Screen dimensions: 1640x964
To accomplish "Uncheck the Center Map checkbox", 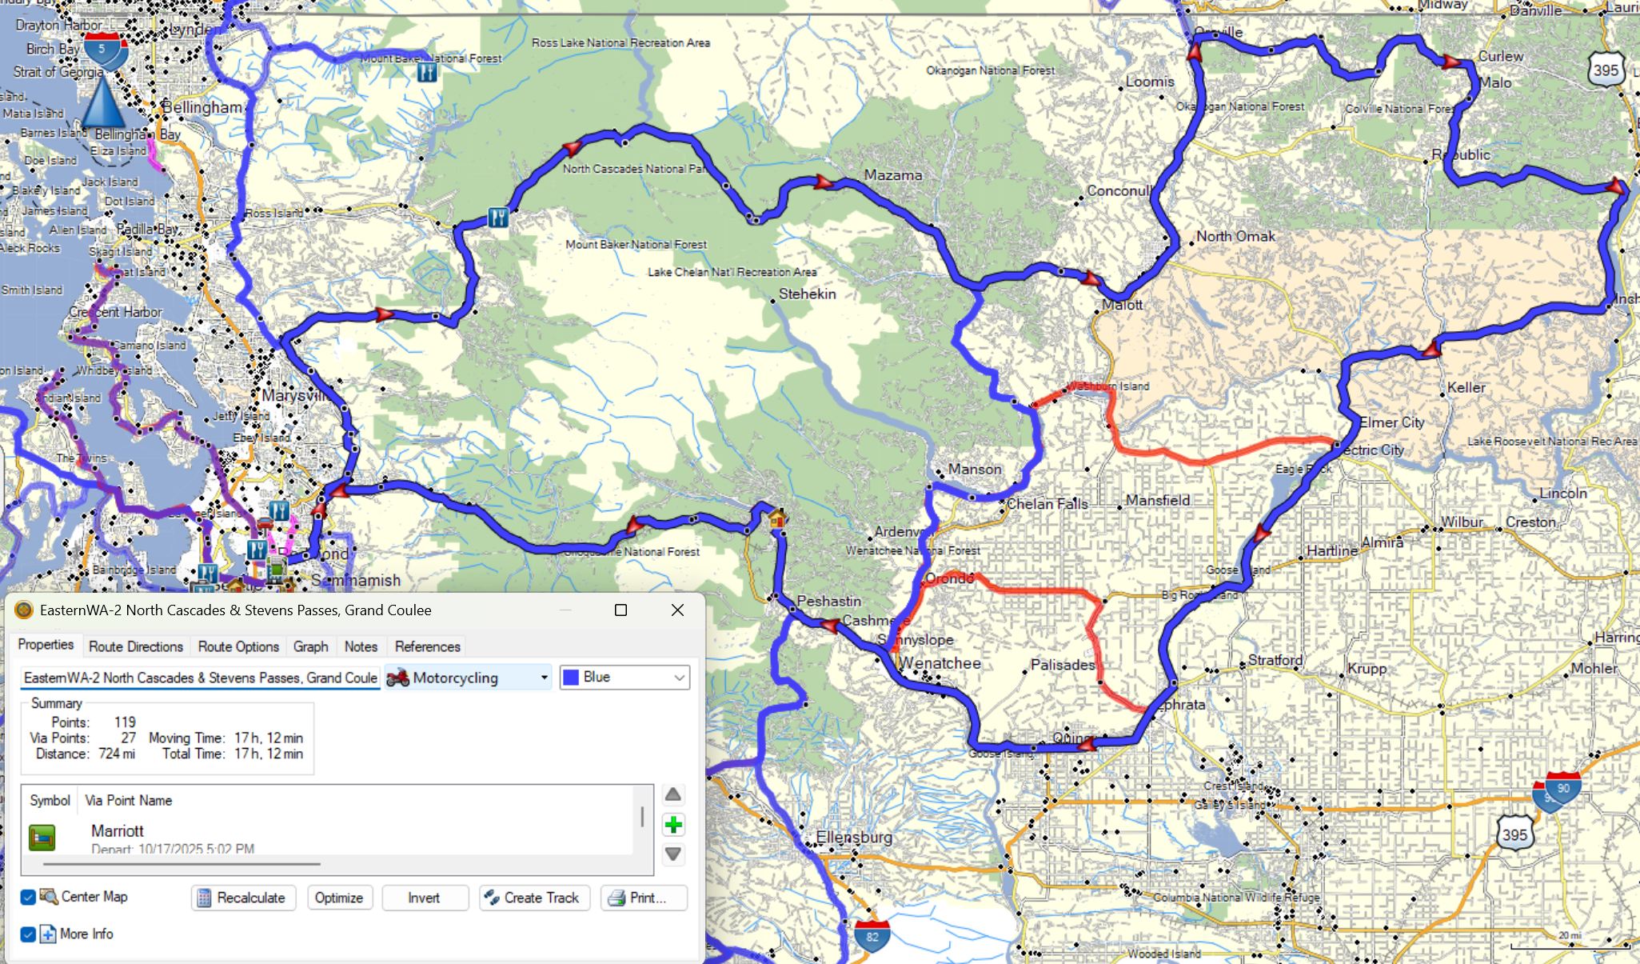I will click(x=28, y=897).
